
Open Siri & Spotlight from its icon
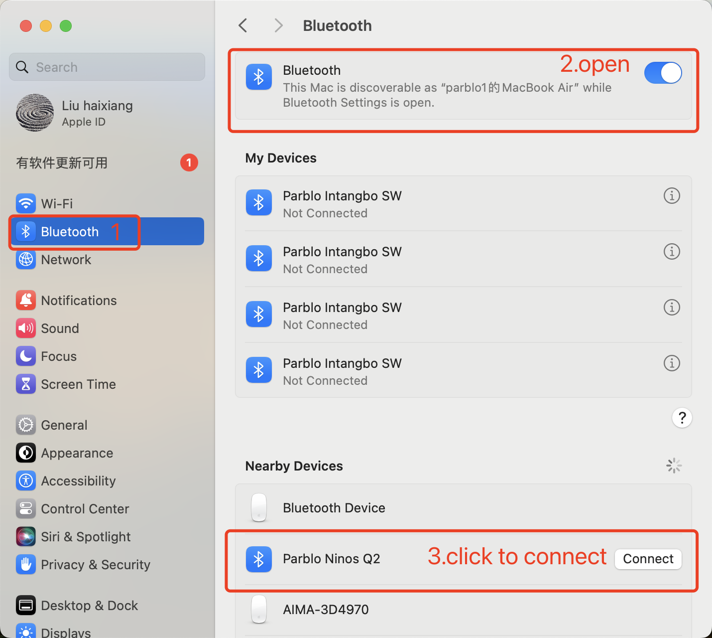[26, 536]
